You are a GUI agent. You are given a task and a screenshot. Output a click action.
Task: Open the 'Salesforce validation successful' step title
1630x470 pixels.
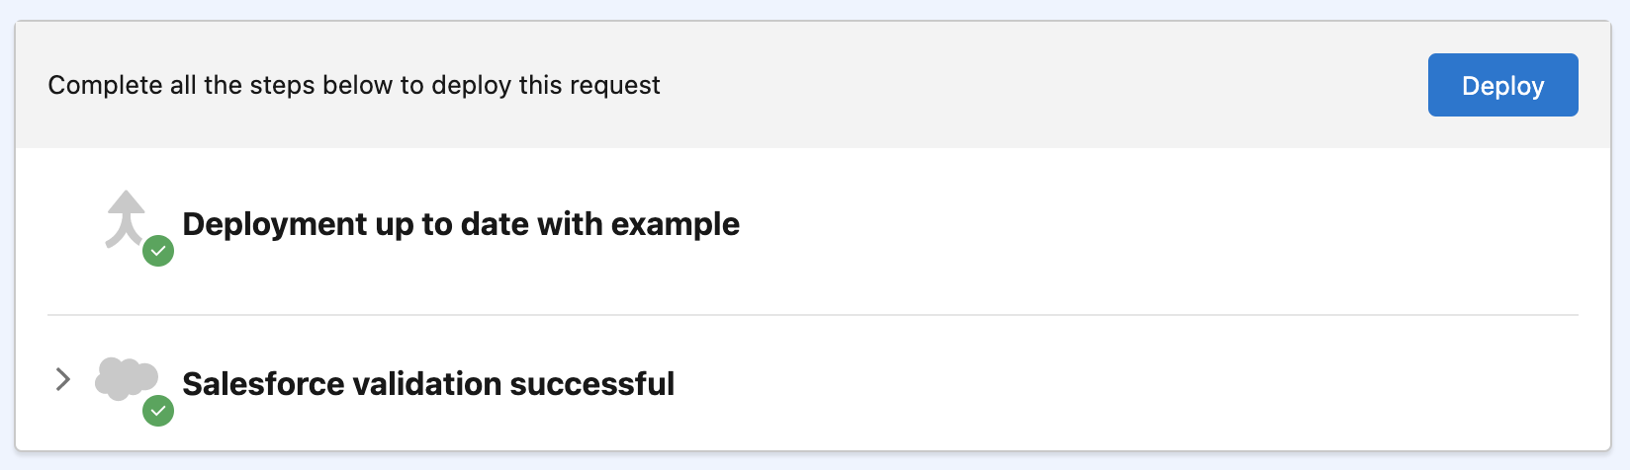click(x=428, y=384)
